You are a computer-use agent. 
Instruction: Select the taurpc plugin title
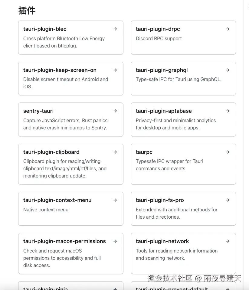click(144, 152)
